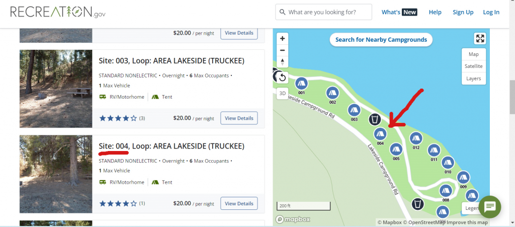This screenshot has height=227, width=515.
Task: Open the chat support bubble
Action: 490,206
